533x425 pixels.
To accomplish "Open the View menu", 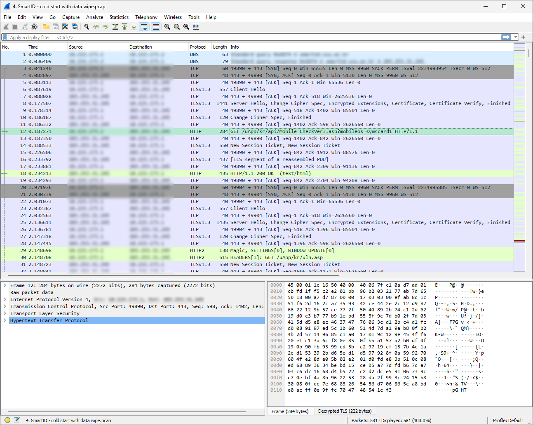I will pyautogui.click(x=38, y=17).
